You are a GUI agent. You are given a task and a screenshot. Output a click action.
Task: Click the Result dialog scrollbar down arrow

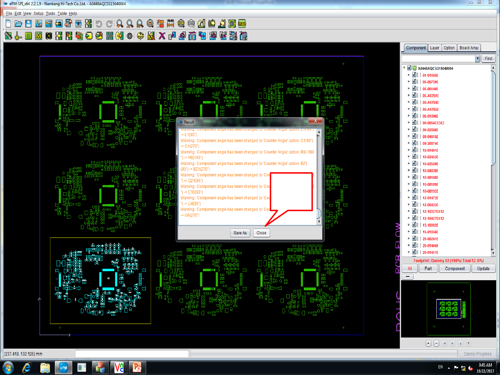pyautogui.click(x=319, y=222)
